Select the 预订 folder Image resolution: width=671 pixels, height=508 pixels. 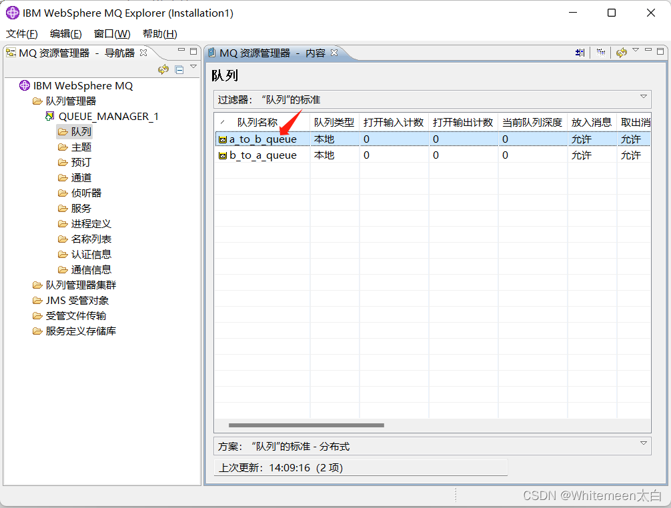click(x=81, y=163)
